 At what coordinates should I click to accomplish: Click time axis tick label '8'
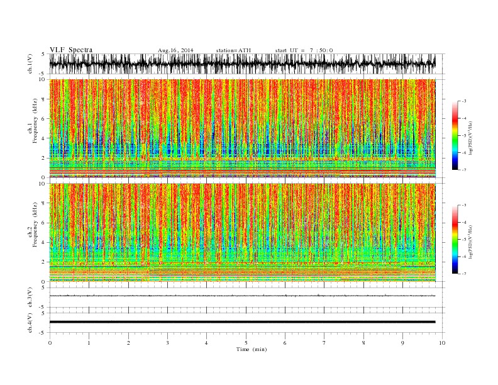tap(363, 343)
